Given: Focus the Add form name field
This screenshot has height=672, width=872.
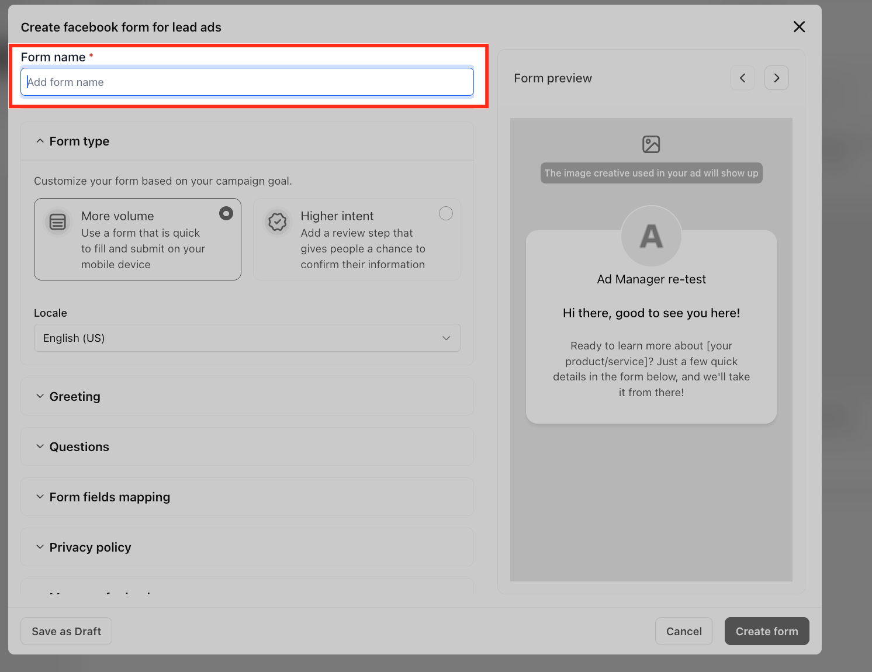Looking at the screenshot, I should (247, 82).
